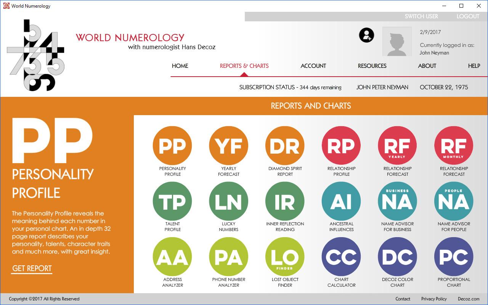Click the birthdate OCTOBER 22, 1975
Viewport: 488px width, 305px height.
point(444,87)
